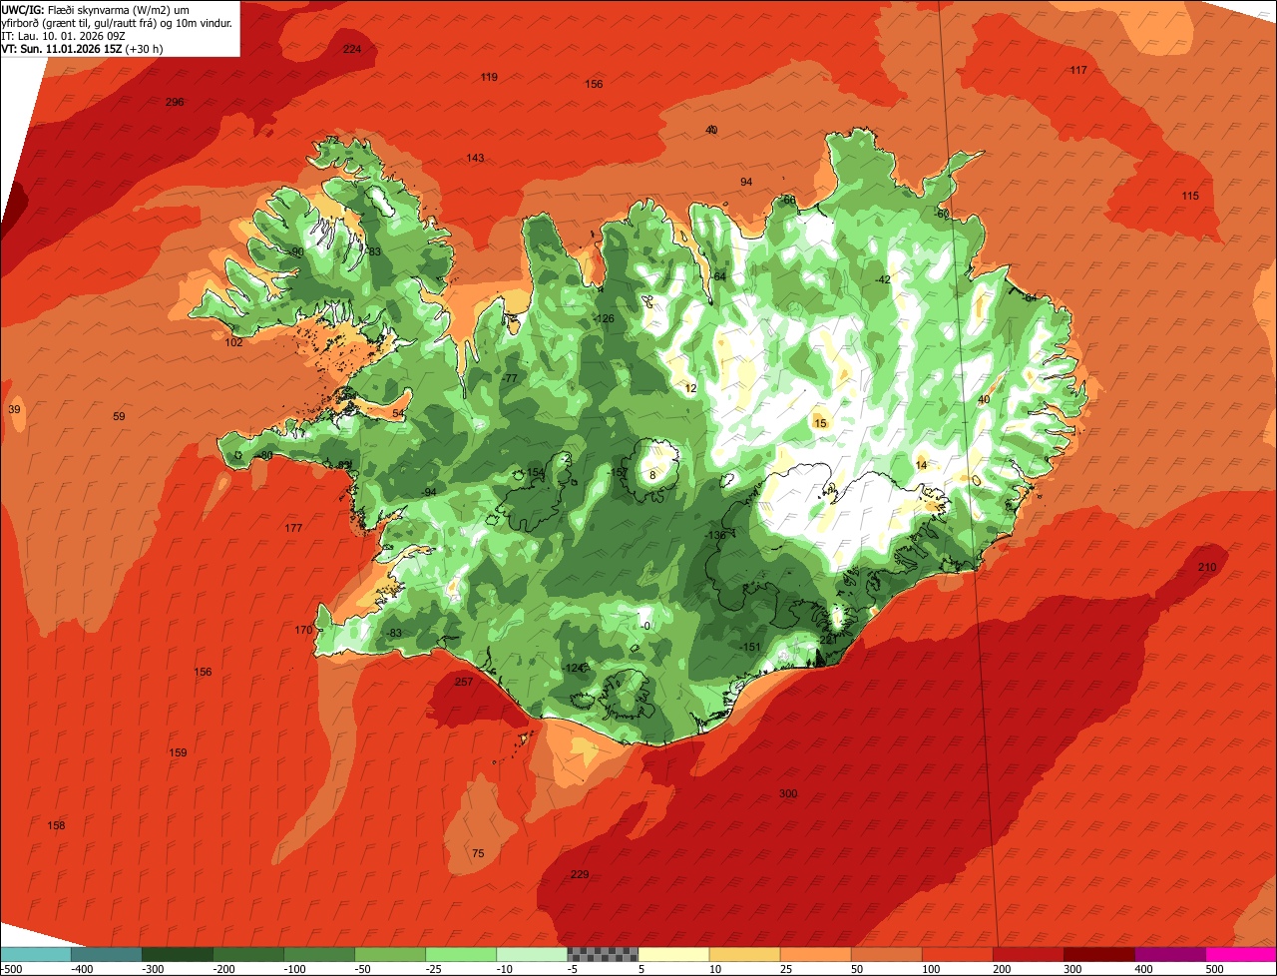This screenshot has height=976, width=1277.
Task: Click the '(+30 h)' forecast offset text
Action: click(x=144, y=48)
